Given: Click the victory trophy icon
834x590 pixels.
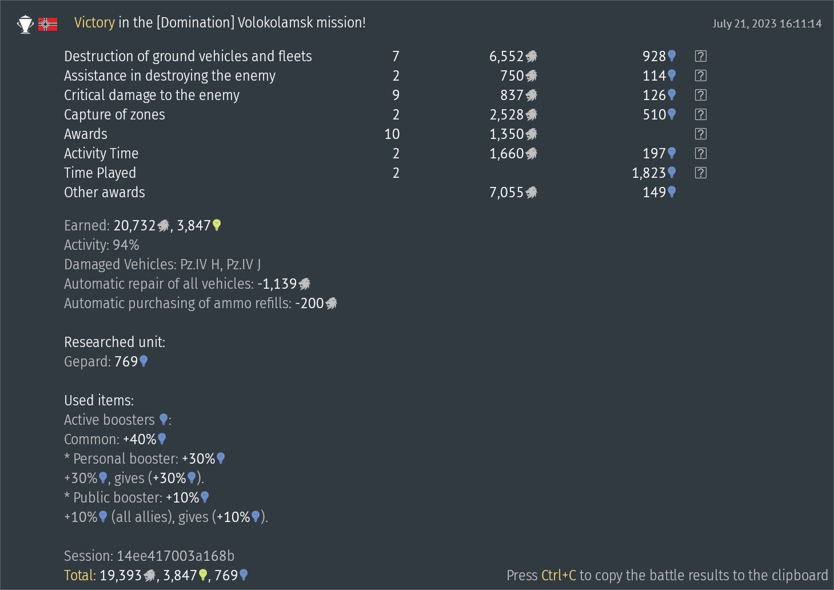Looking at the screenshot, I should (25, 24).
